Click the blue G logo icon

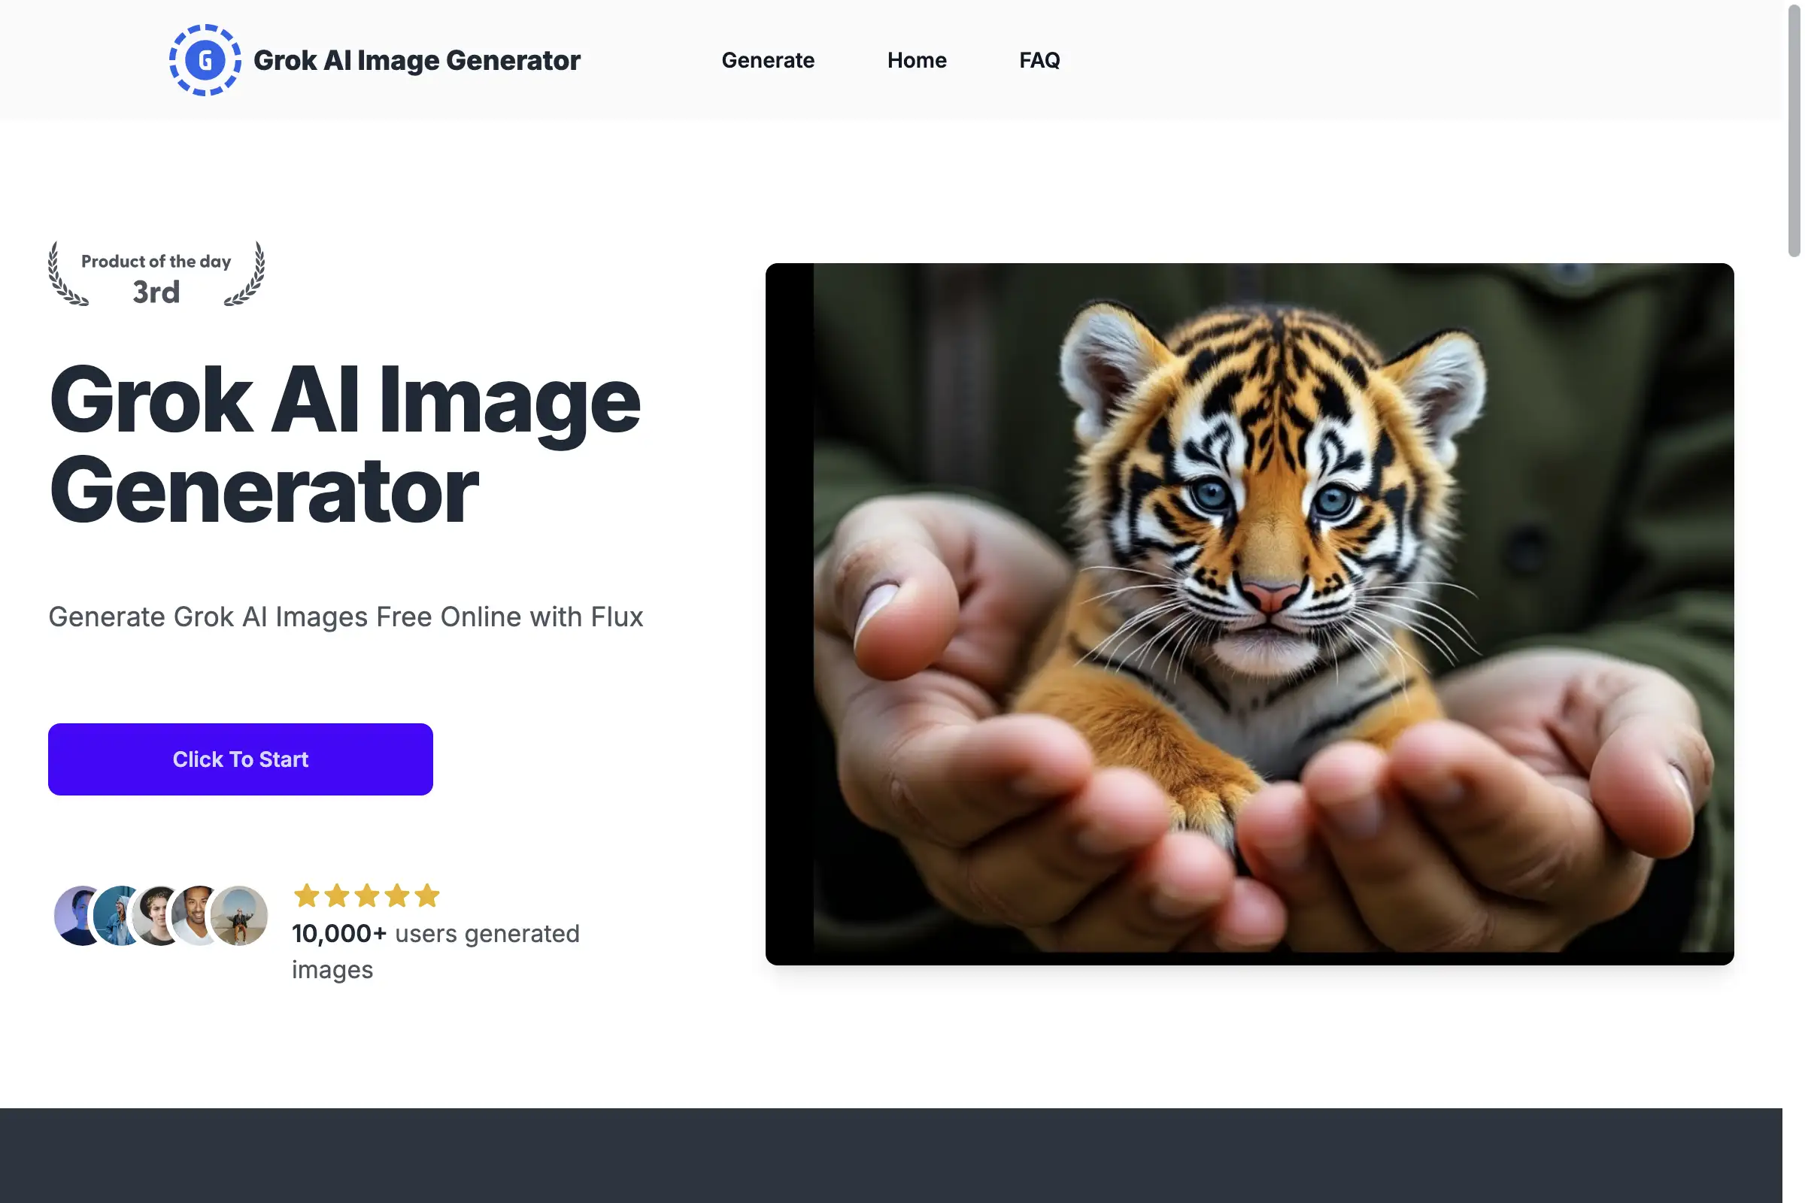tap(205, 60)
